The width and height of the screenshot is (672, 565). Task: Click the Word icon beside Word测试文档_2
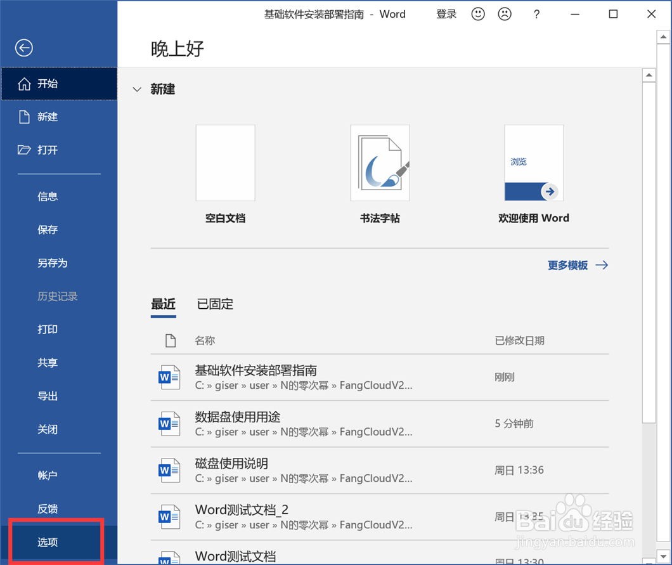169,517
